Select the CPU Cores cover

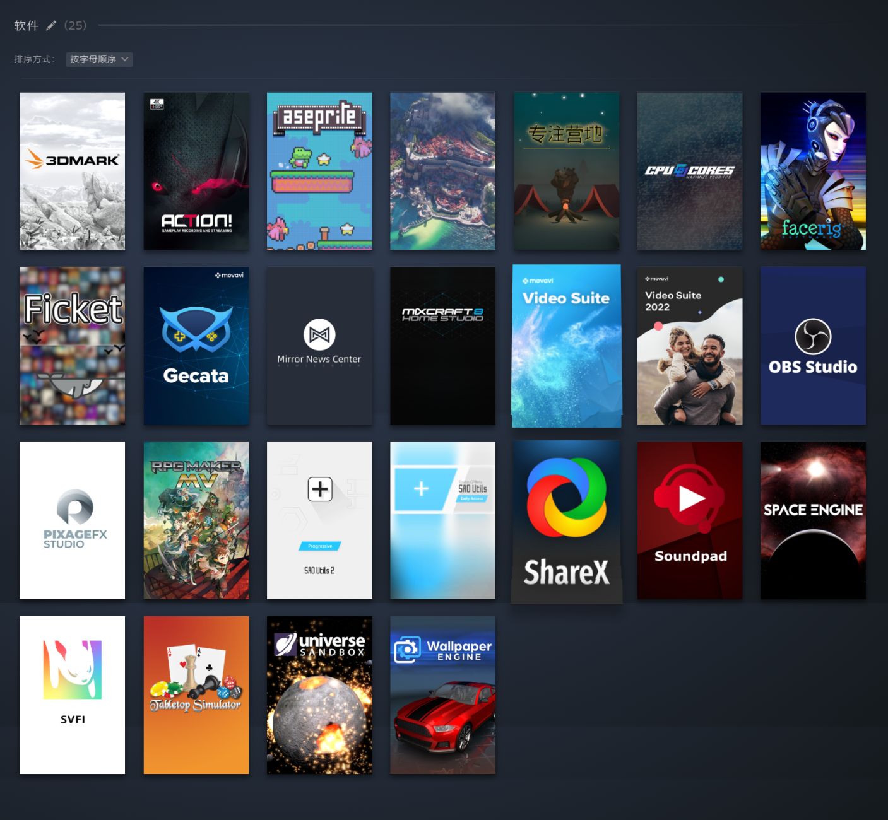pos(690,172)
